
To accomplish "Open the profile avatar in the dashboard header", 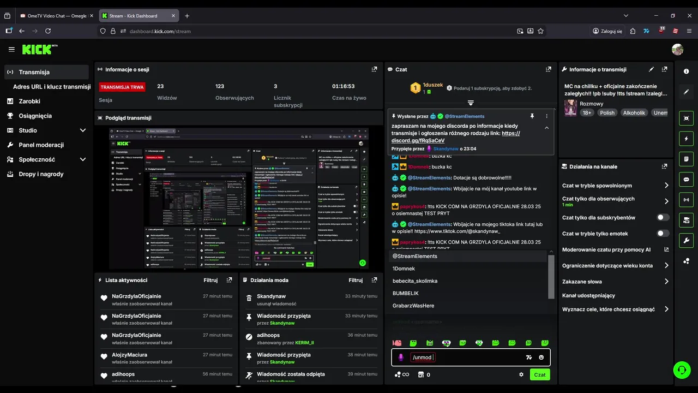I will click(x=677, y=50).
